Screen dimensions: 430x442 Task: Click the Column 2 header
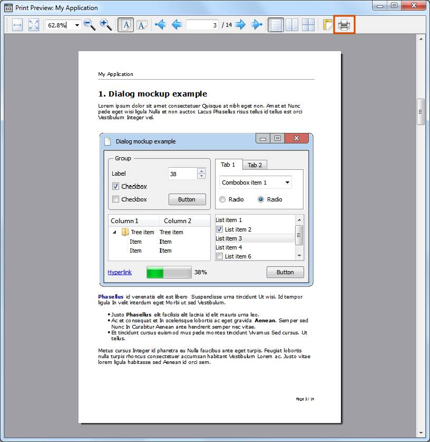pos(185,220)
